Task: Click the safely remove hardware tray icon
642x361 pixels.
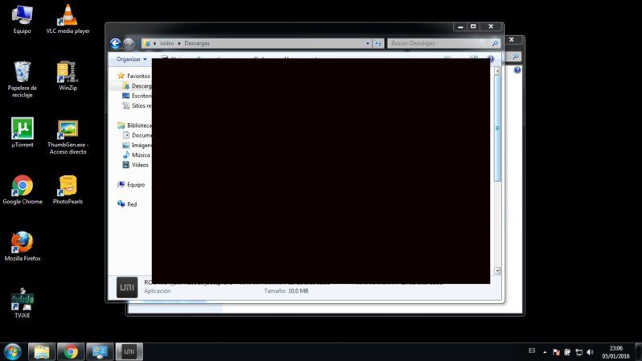Action: coord(567,352)
